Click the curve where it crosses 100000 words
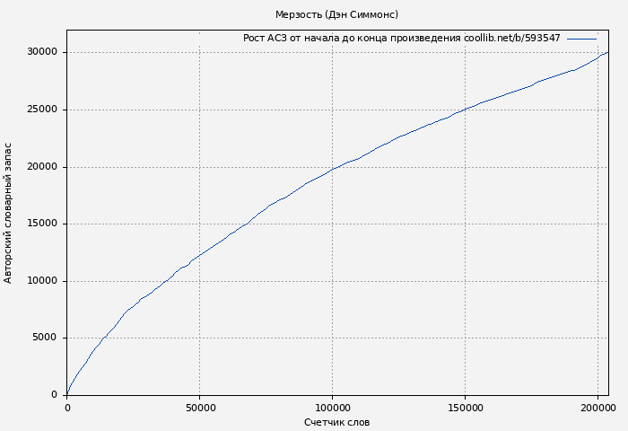The image size is (628, 431). [332, 169]
